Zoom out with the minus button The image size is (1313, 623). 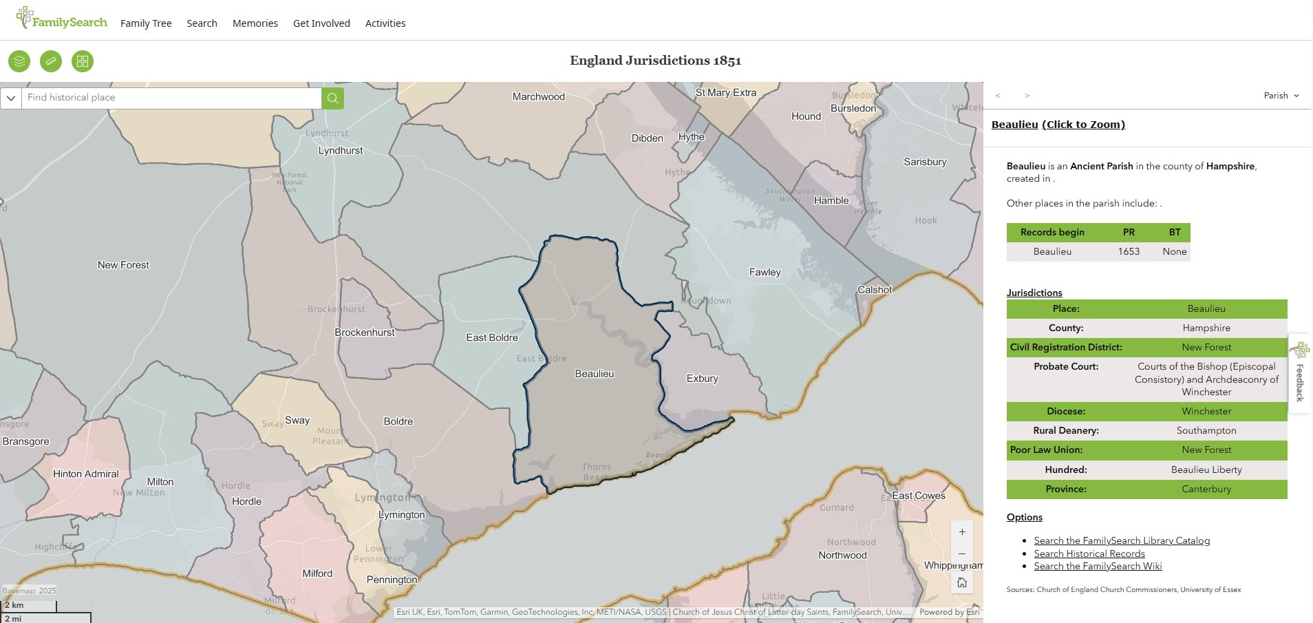[962, 554]
